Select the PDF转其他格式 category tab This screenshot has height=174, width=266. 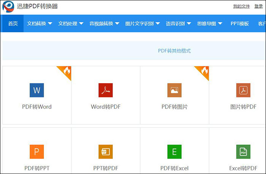[x=174, y=51]
